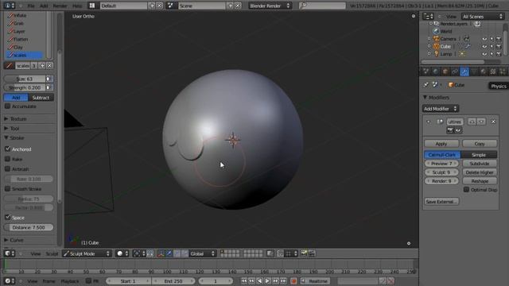Open the Sculpt Mode selector
Viewport: 509px width, 286px height.
(87, 253)
